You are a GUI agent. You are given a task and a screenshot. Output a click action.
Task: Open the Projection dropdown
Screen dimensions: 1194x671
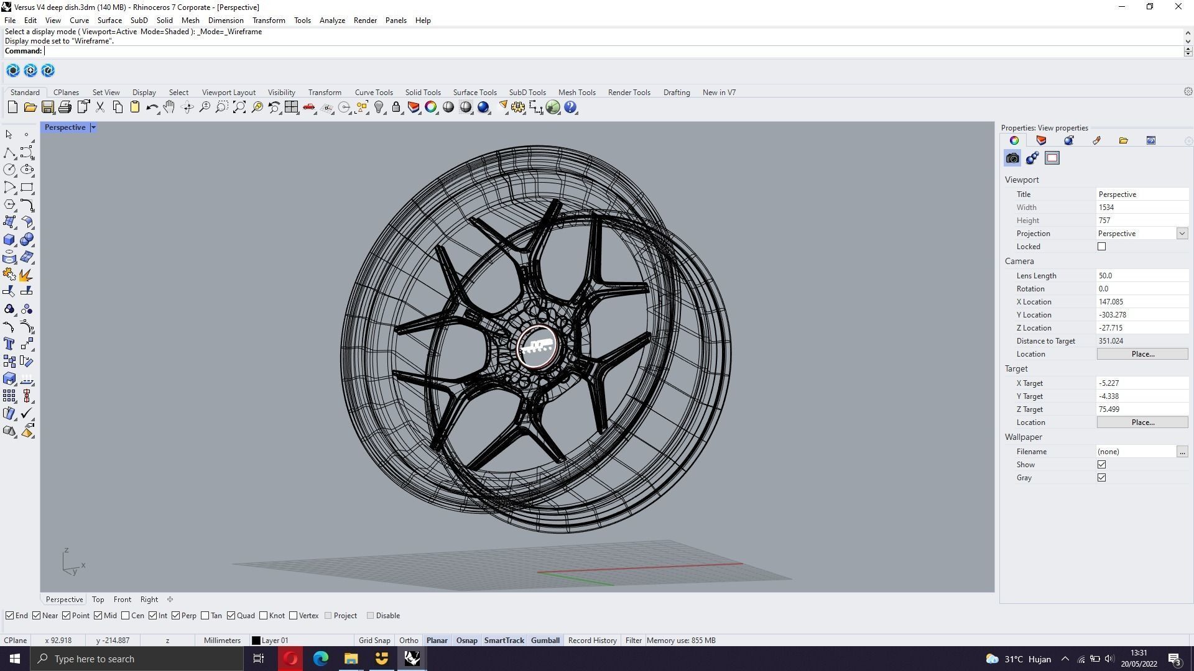point(1182,234)
